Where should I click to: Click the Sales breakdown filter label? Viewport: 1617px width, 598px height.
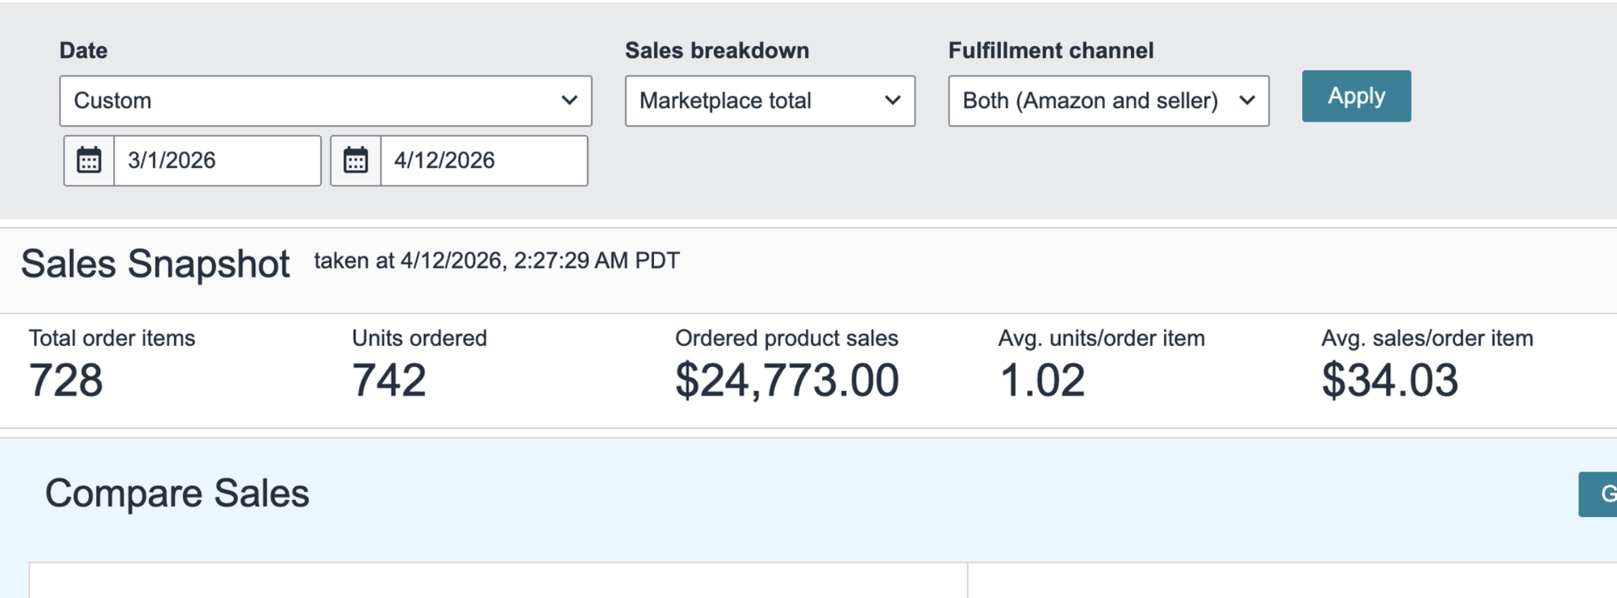pos(717,50)
